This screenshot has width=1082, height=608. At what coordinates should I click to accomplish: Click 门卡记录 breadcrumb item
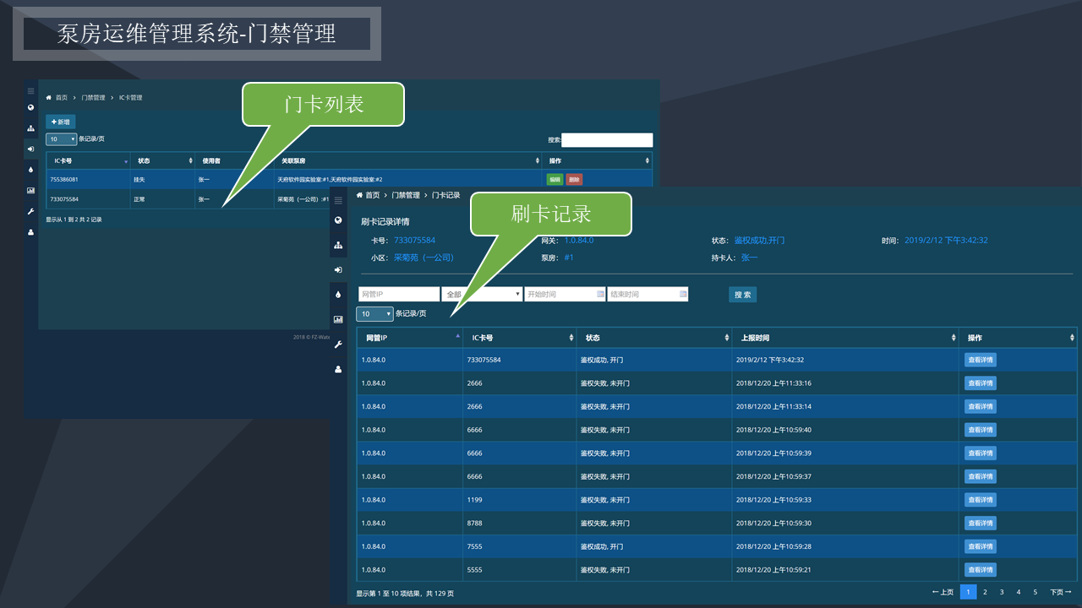pyautogui.click(x=445, y=195)
